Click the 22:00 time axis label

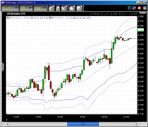126,117
